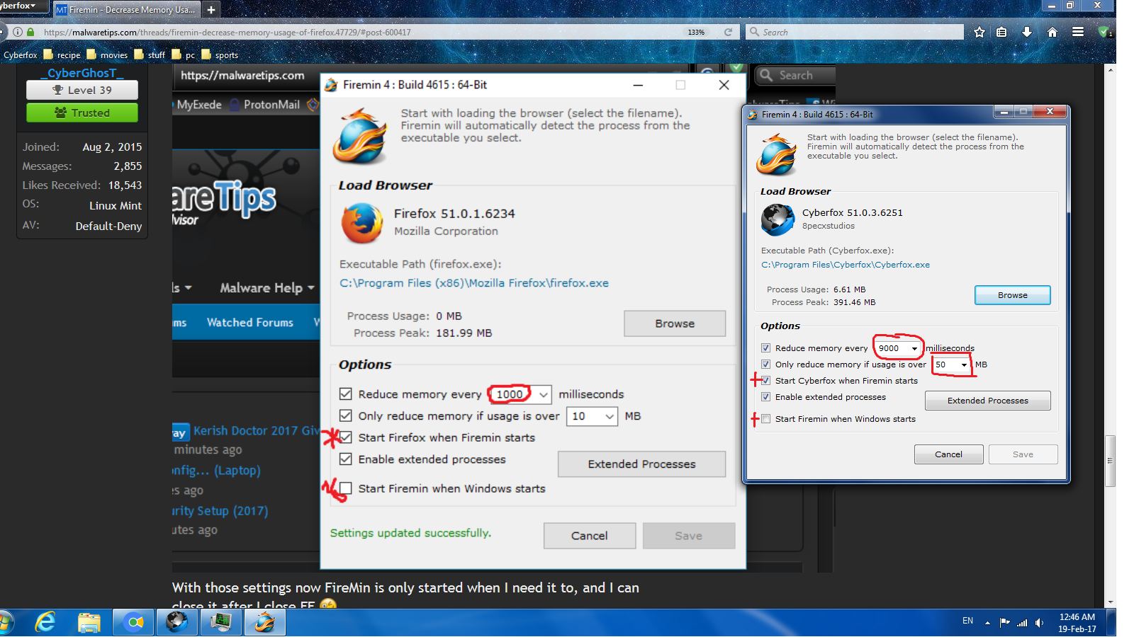Click the green padlock in the address bar
Screen dimensions: 1134x637
30,32
